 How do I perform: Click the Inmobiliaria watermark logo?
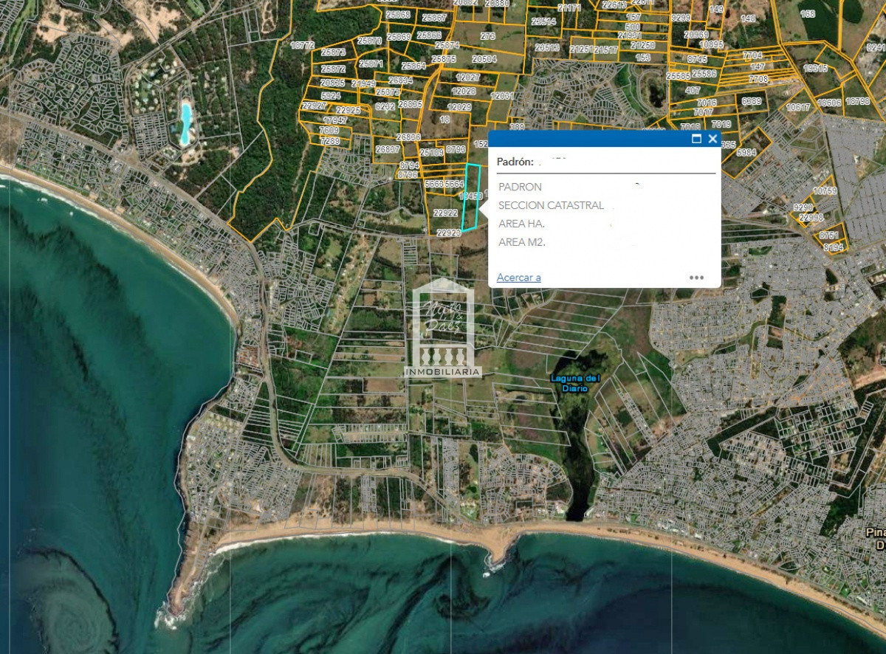tap(442, 330)
